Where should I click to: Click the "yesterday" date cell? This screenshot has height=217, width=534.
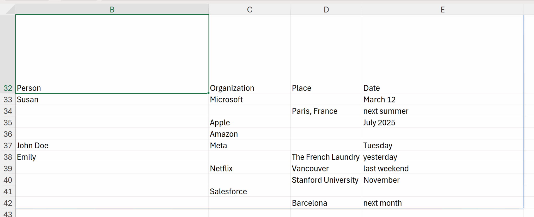coord(442,157)
